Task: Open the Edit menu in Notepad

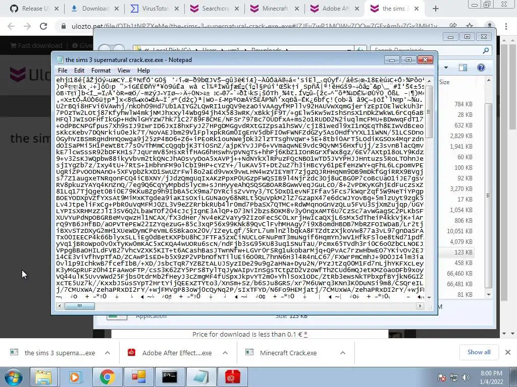Action: [x=79, y=71]
